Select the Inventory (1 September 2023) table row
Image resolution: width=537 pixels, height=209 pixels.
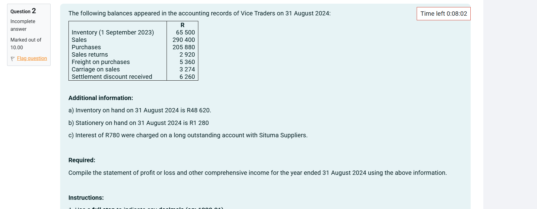[x=113, y=32]
